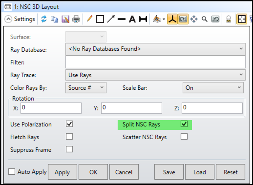Open the Color Rays By dropdown

[102, 88]
